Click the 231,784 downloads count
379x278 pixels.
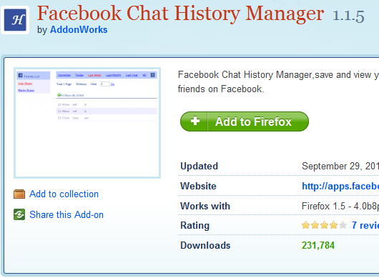318,245
